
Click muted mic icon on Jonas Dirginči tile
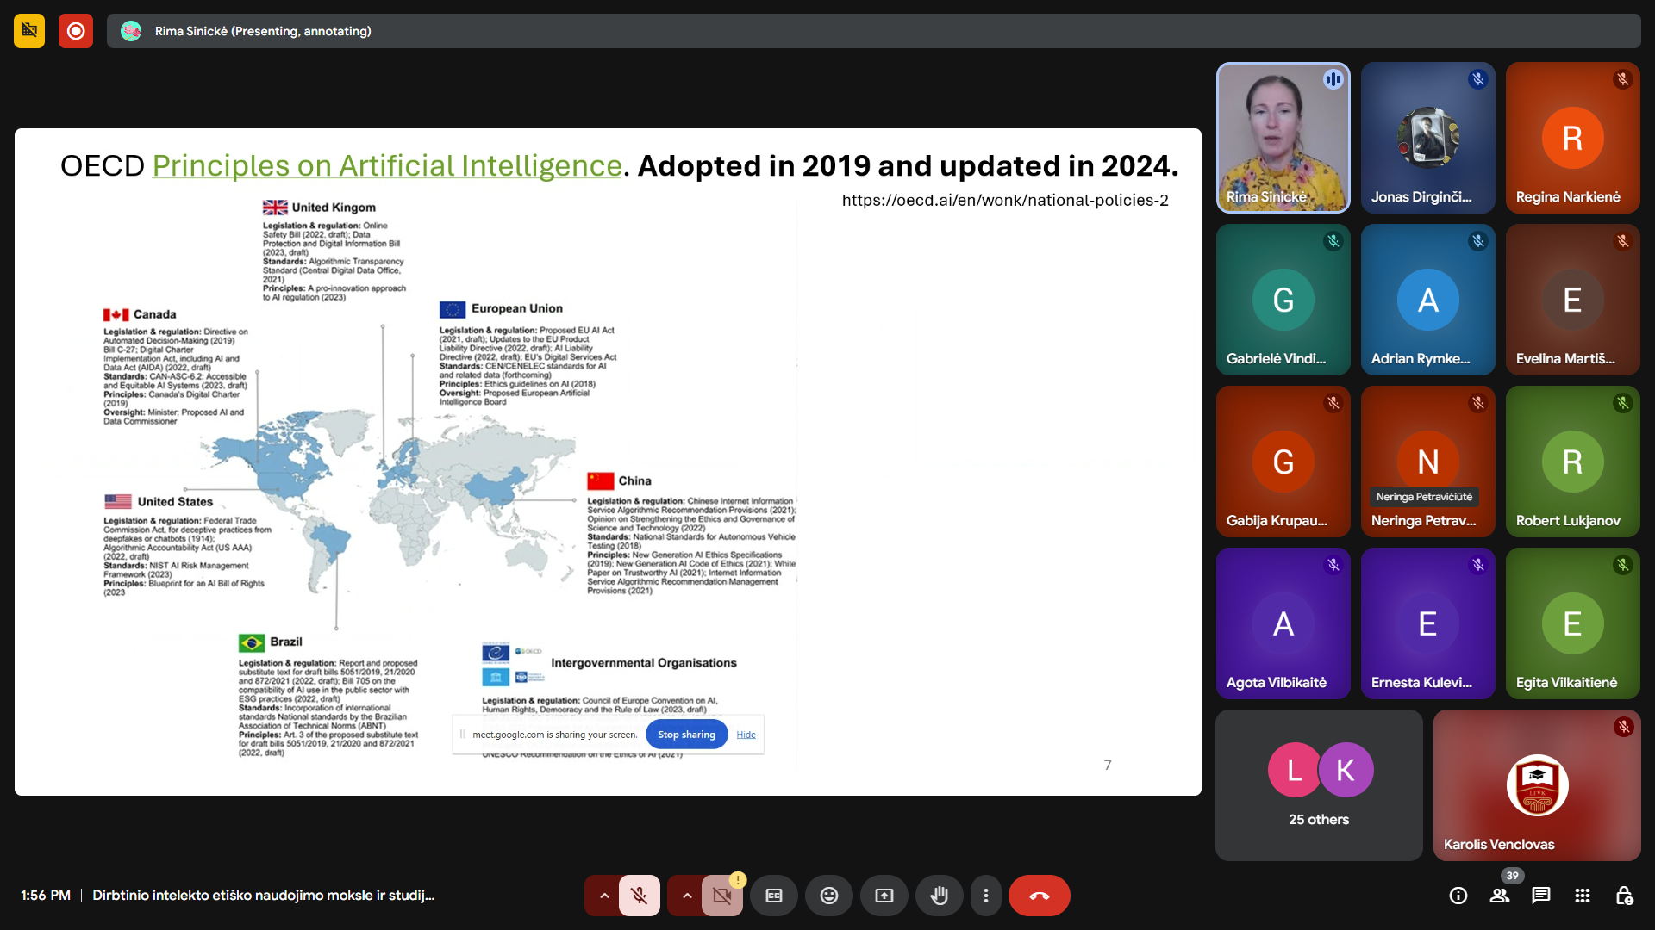click(x=1478, y=79)
